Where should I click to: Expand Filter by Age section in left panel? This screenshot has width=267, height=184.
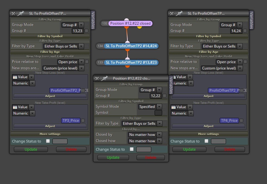click(50, 52)
